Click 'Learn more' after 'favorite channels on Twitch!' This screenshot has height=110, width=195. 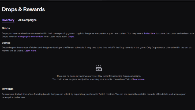[x=139, y=79]
